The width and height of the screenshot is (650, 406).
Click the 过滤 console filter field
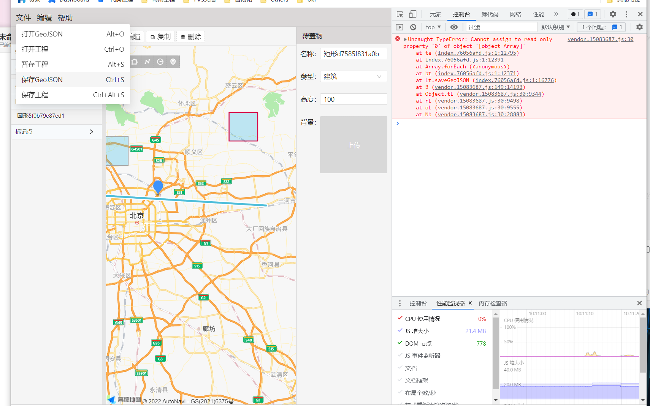(501, 27)
